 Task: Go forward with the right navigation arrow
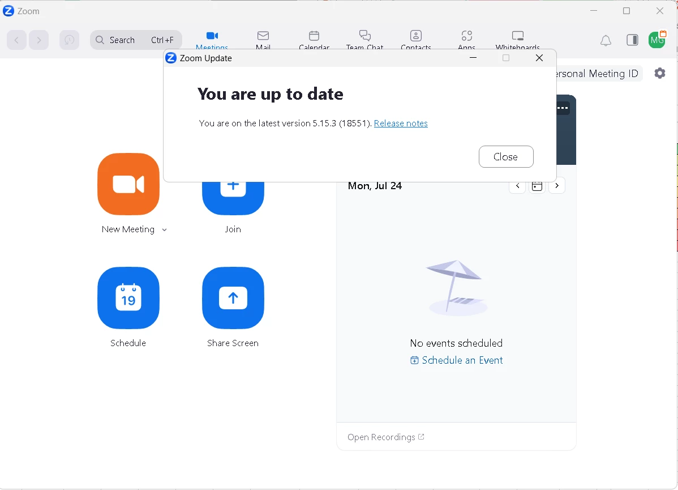click(x=39, y=40)
